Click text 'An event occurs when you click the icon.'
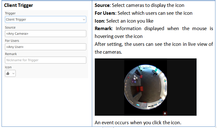The width and height of the screenshot is (217, 128). click(x=138, y=123)
